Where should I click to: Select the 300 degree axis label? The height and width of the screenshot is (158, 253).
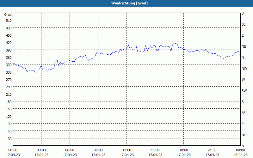[9, 72]
